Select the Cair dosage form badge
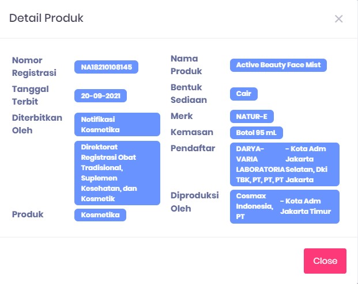The width and height of the screenshot is (358, 284). 243,94
